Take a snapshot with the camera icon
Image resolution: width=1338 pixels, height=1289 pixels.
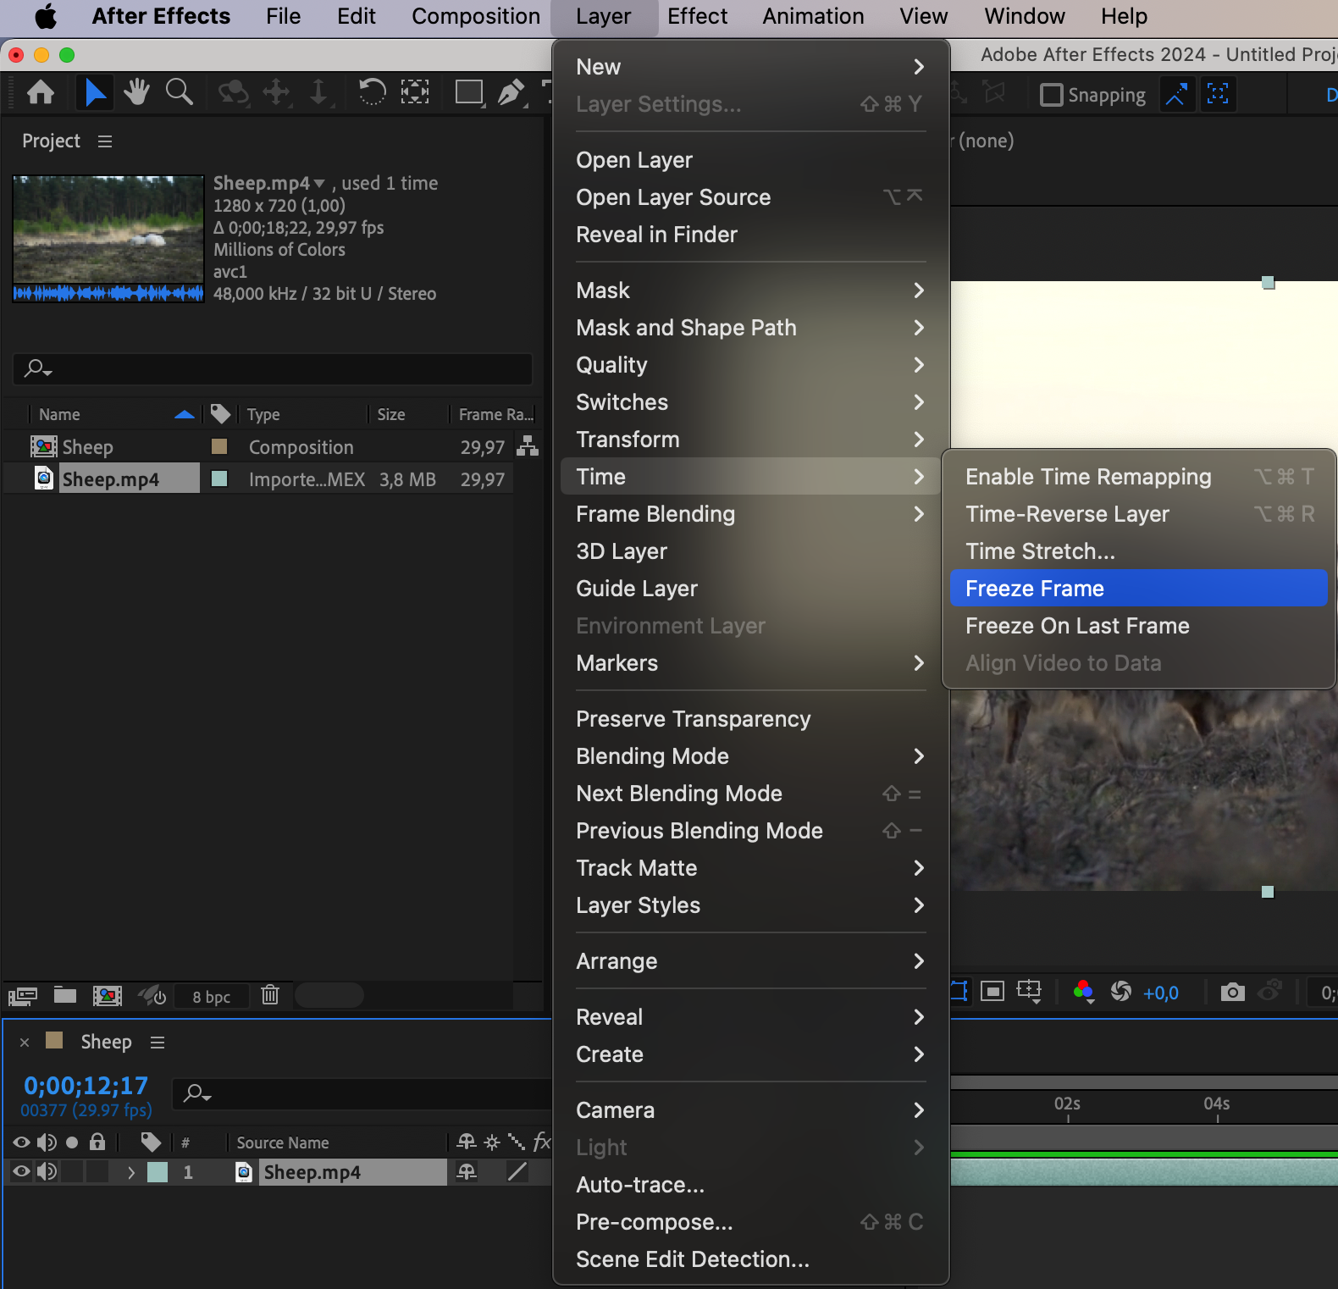click(x=1232, y=992)
